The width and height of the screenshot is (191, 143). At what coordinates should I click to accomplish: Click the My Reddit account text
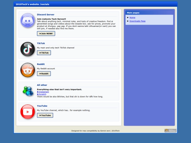click(x=46, y=68)
